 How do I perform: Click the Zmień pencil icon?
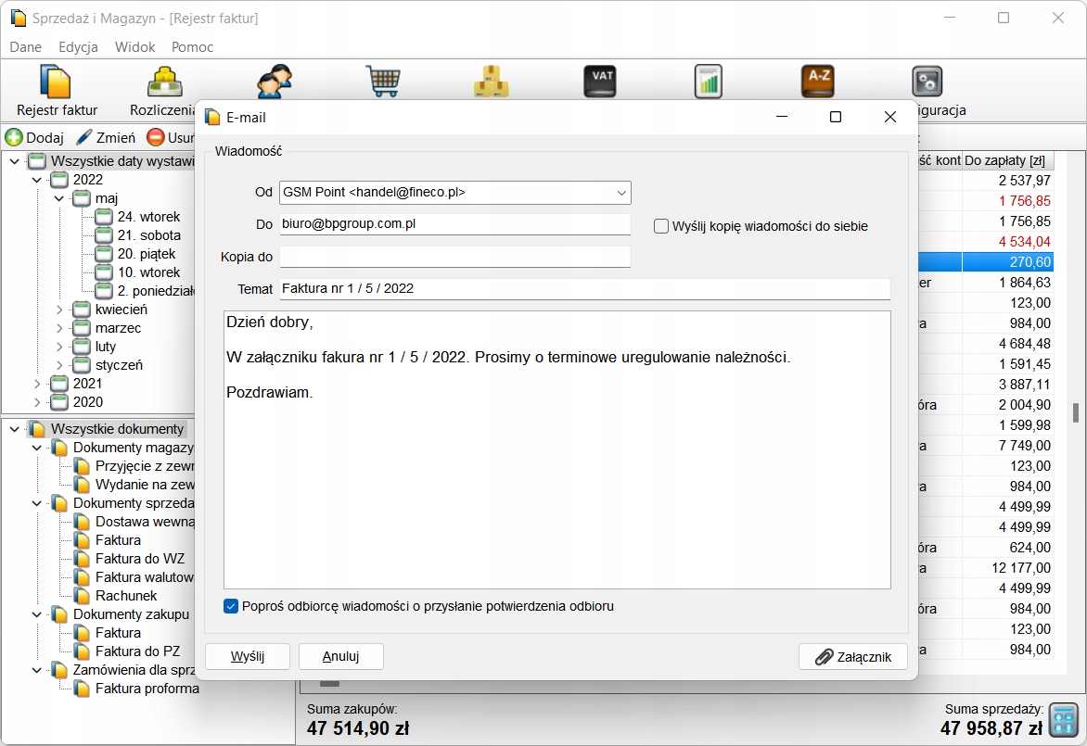(x=84, y=138)
